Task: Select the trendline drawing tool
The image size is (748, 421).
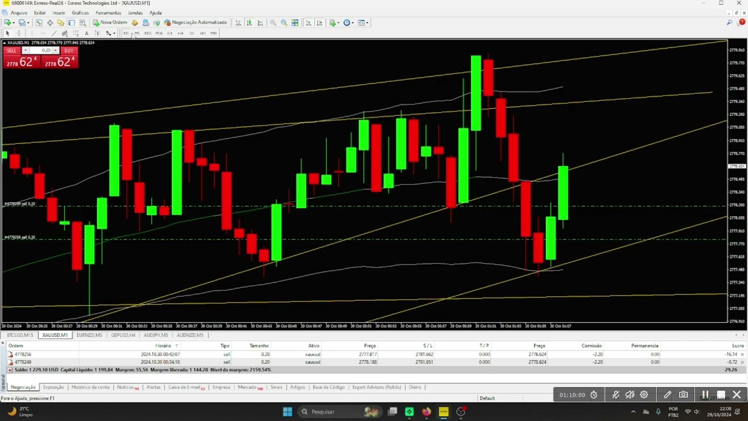Action: point(54,33)
